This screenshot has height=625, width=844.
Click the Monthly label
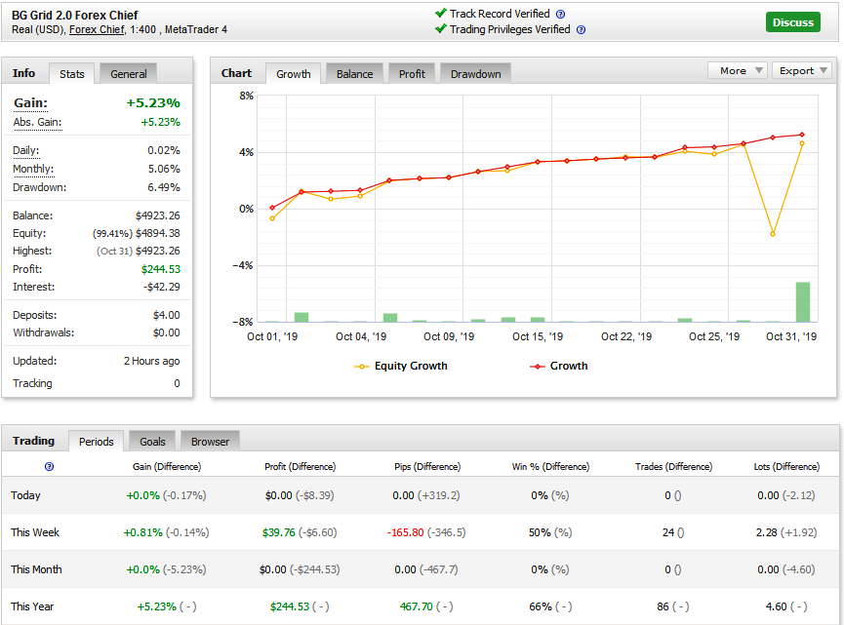click(33, 169)
